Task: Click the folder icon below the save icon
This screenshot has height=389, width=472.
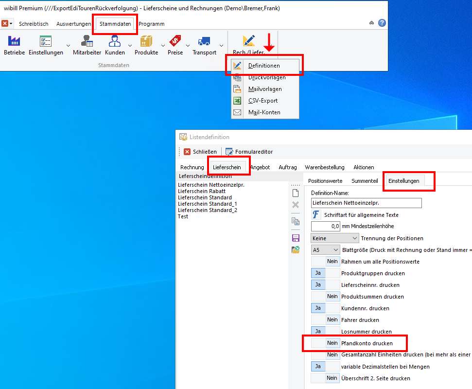Action: (296, 249)
